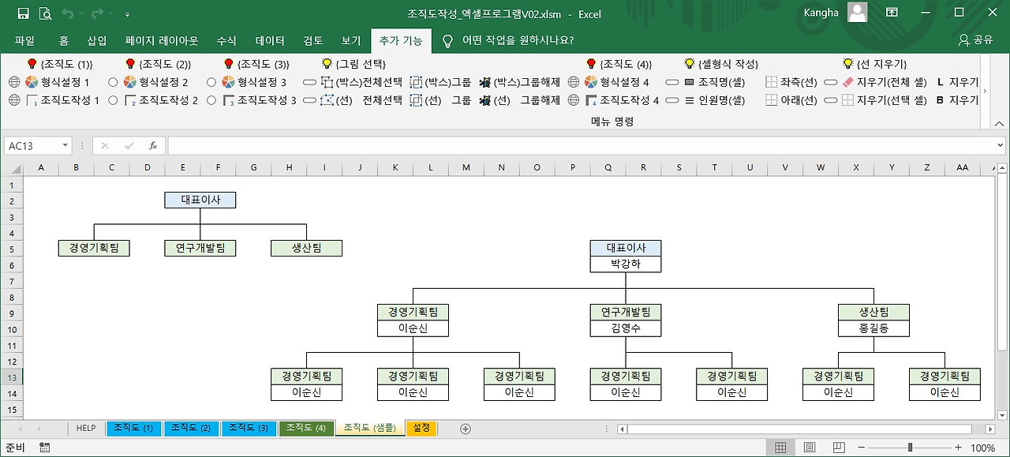The height and width of the screenshot is (457, 1010).
Task: Run 형식설정 2 command
Action: pos(155,82)
